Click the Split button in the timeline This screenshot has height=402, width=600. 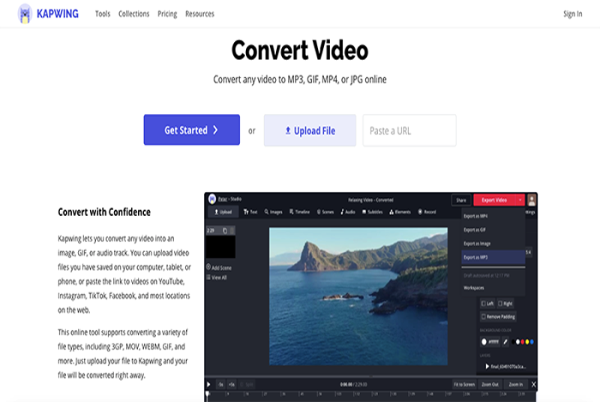(247, 385)
